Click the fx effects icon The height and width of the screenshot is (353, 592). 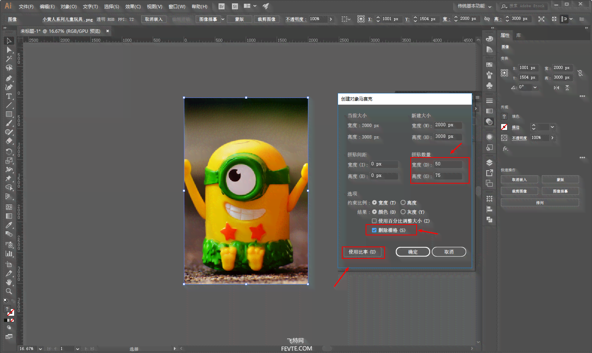coord(505,149)
